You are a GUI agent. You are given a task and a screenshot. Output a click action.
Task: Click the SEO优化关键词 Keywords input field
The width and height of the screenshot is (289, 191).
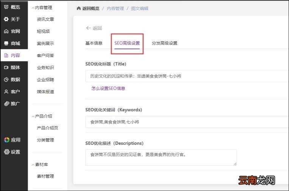click(x=187, y=122)
